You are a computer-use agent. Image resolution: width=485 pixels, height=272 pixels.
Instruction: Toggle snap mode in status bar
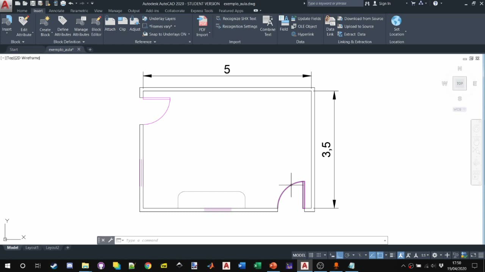[x=319, y=255]
